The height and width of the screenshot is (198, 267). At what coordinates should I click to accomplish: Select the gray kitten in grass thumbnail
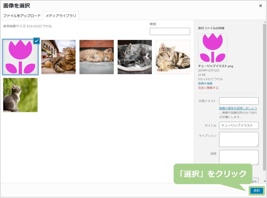point(20,95)
